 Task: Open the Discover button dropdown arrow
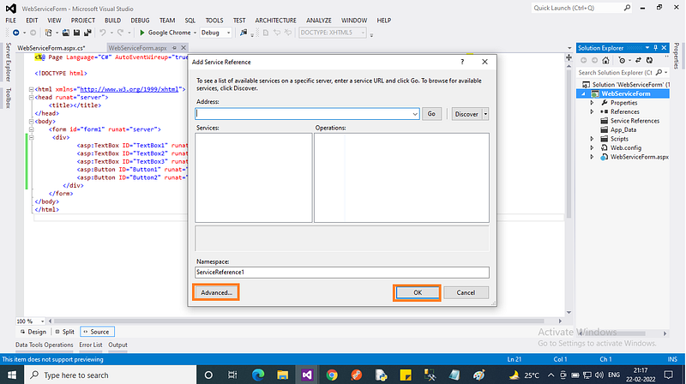click(485, 114)
